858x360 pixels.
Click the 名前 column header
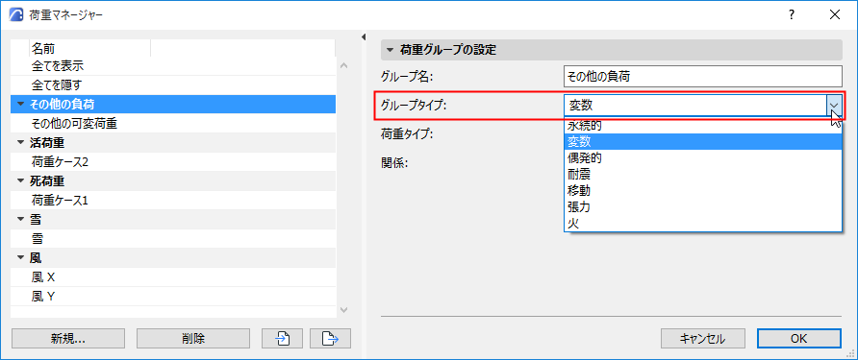tap(89, 49)
